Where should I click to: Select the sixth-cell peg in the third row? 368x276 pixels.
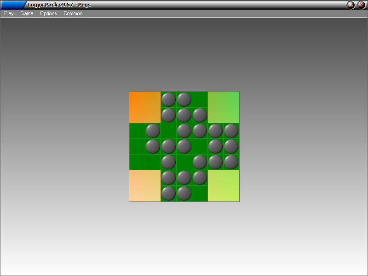[215, 131]
